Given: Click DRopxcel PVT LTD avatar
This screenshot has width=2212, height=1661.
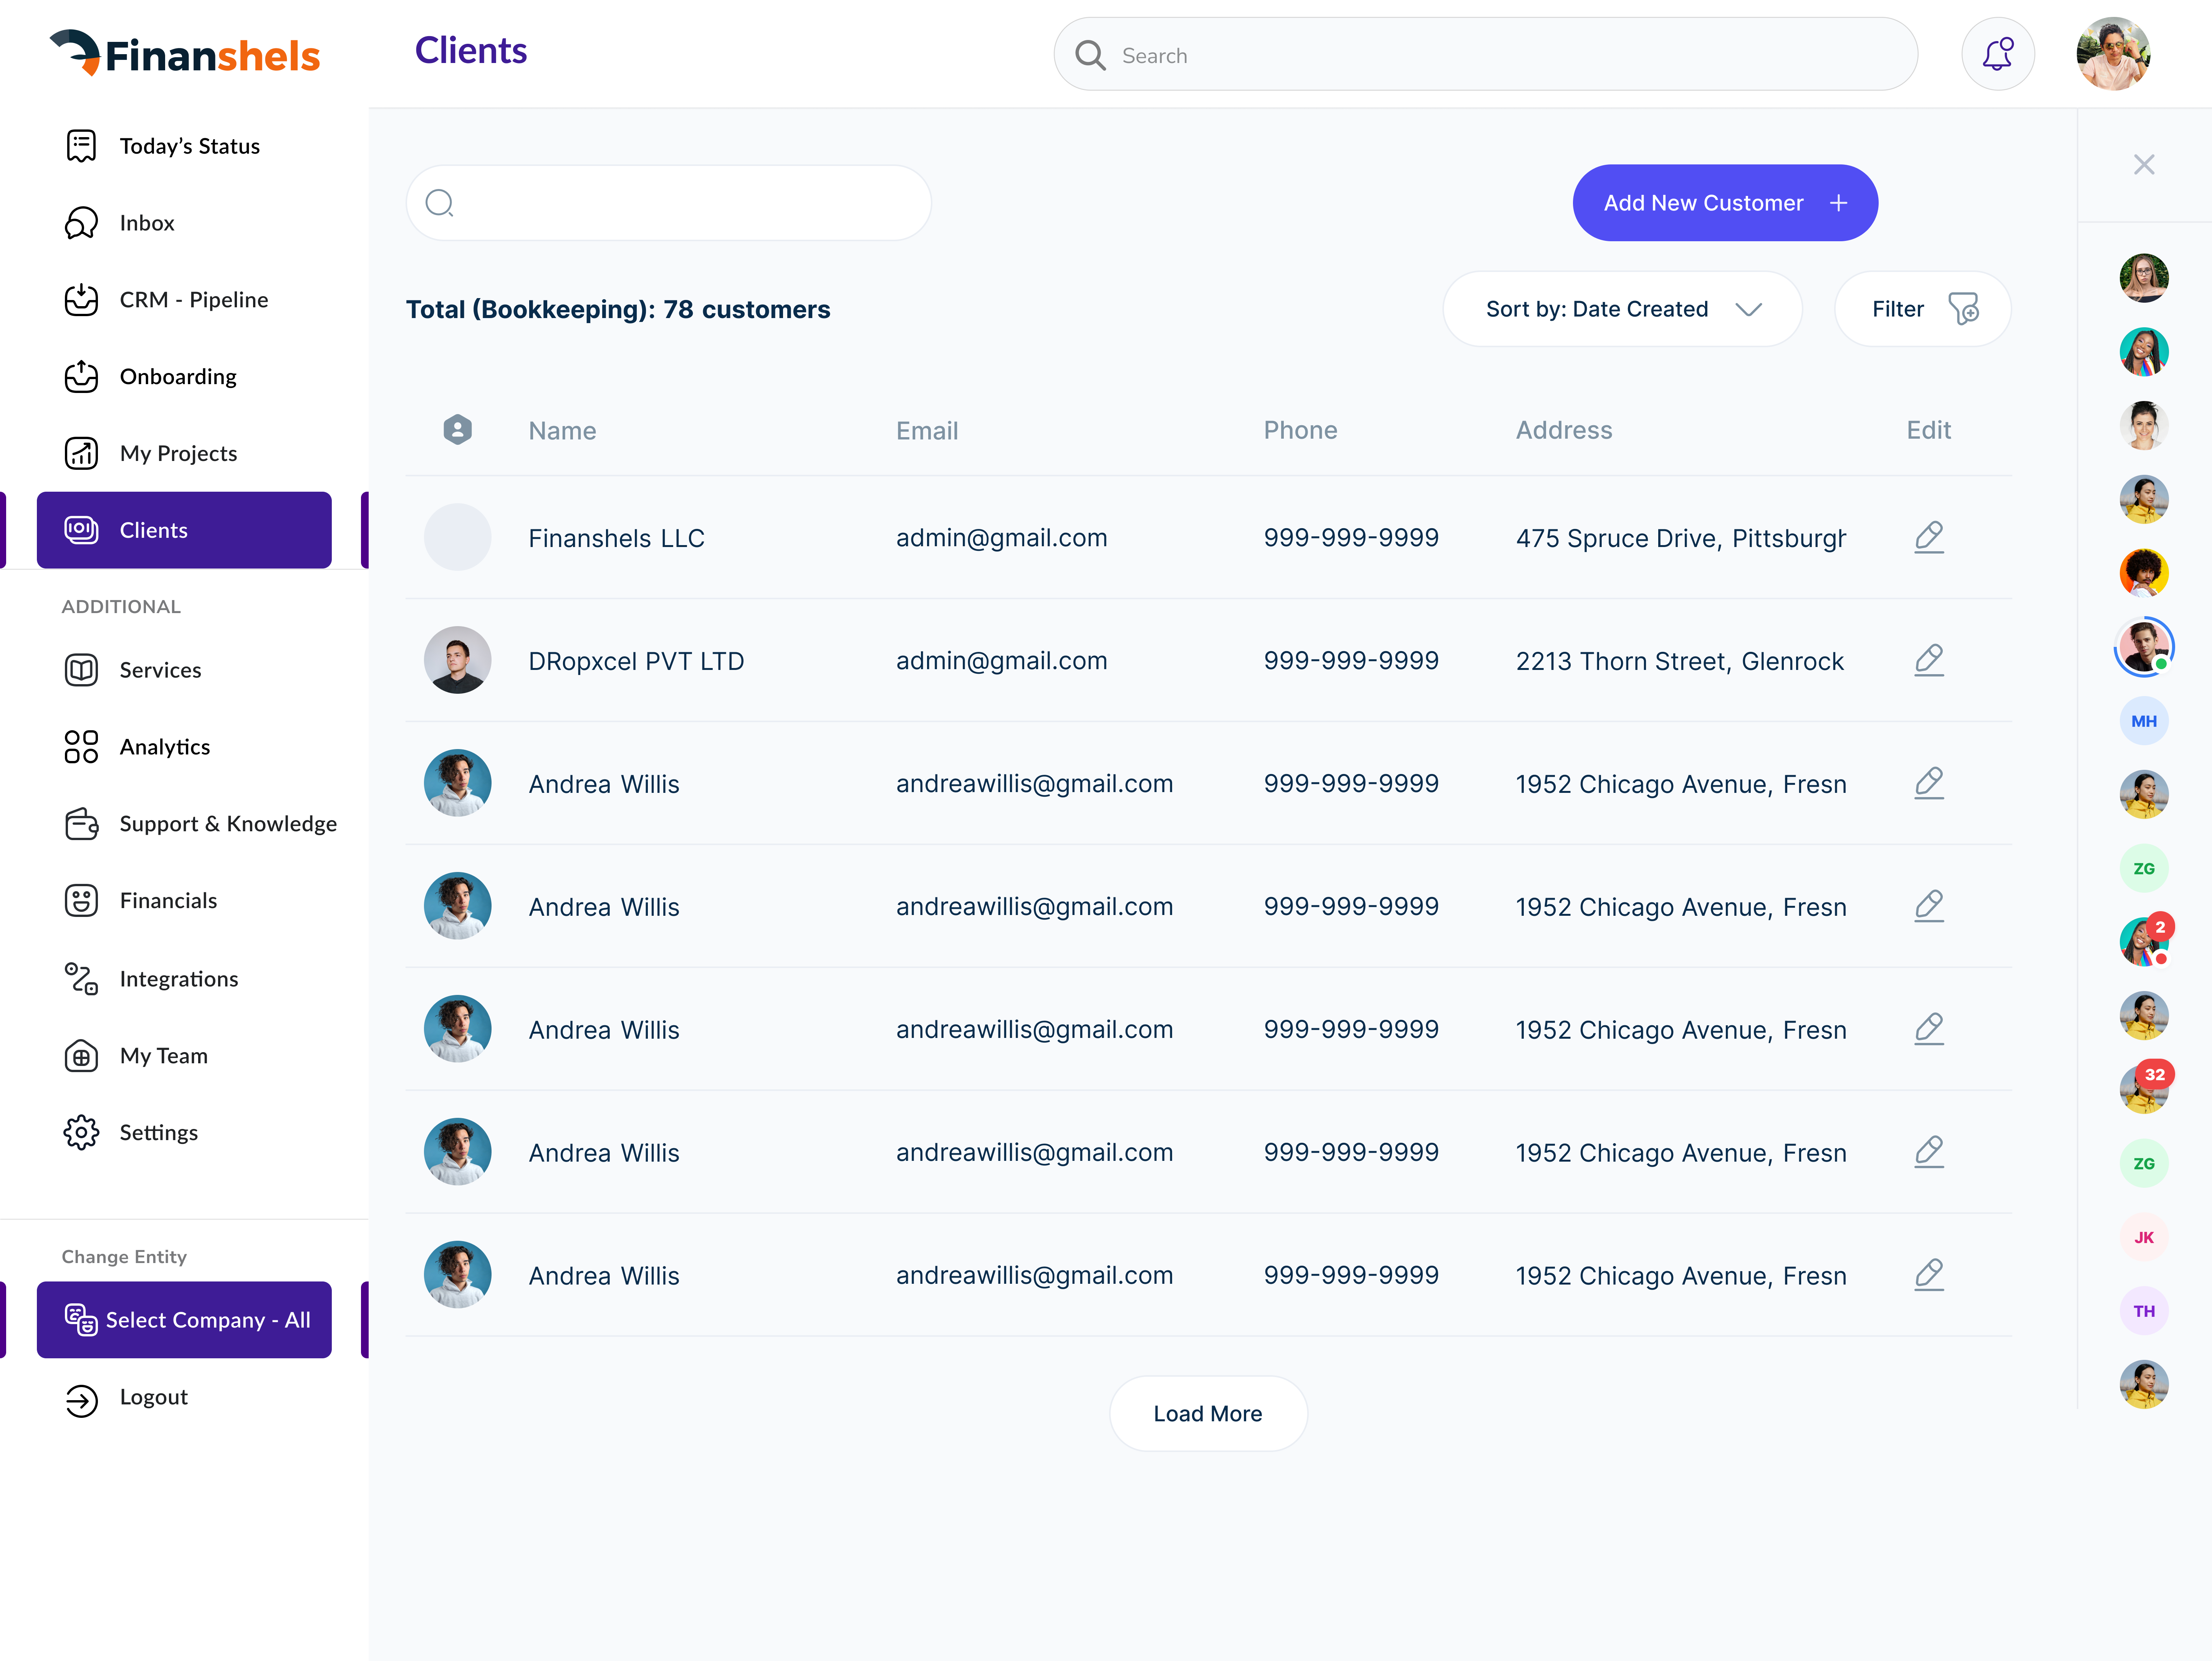Looking at the screenshot, I should (x=457, y=660).
